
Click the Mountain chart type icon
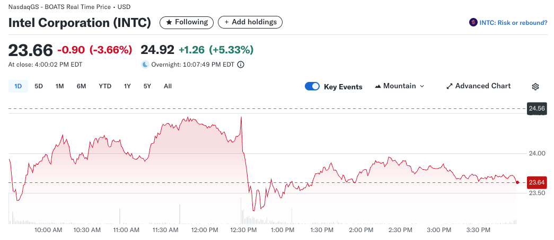(378, 86)
